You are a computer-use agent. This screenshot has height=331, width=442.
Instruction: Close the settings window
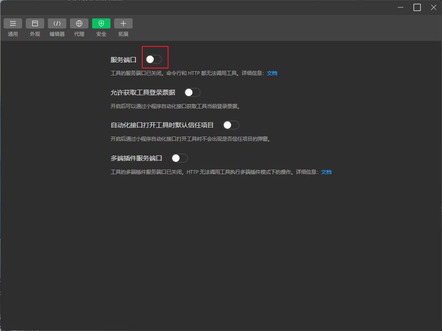click(434, 7)
